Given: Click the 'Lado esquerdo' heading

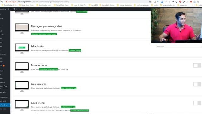Looking at the screenshot, I should pos(39,84).
